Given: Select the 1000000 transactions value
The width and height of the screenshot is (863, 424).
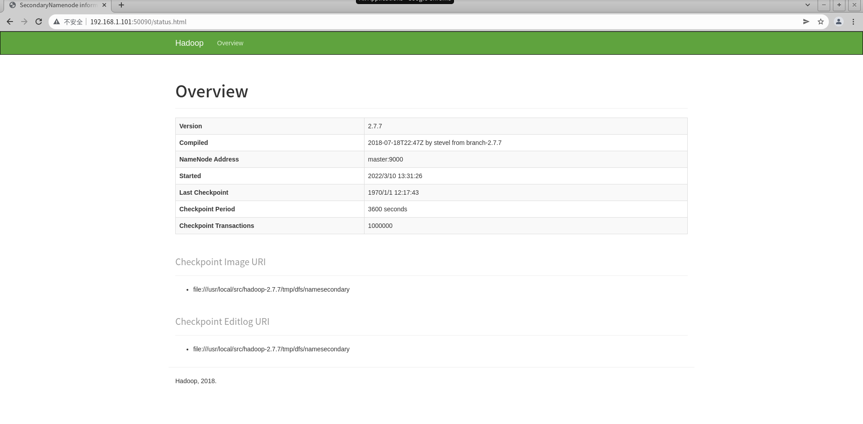Looking at the screenshot, I should coord(380,226).
